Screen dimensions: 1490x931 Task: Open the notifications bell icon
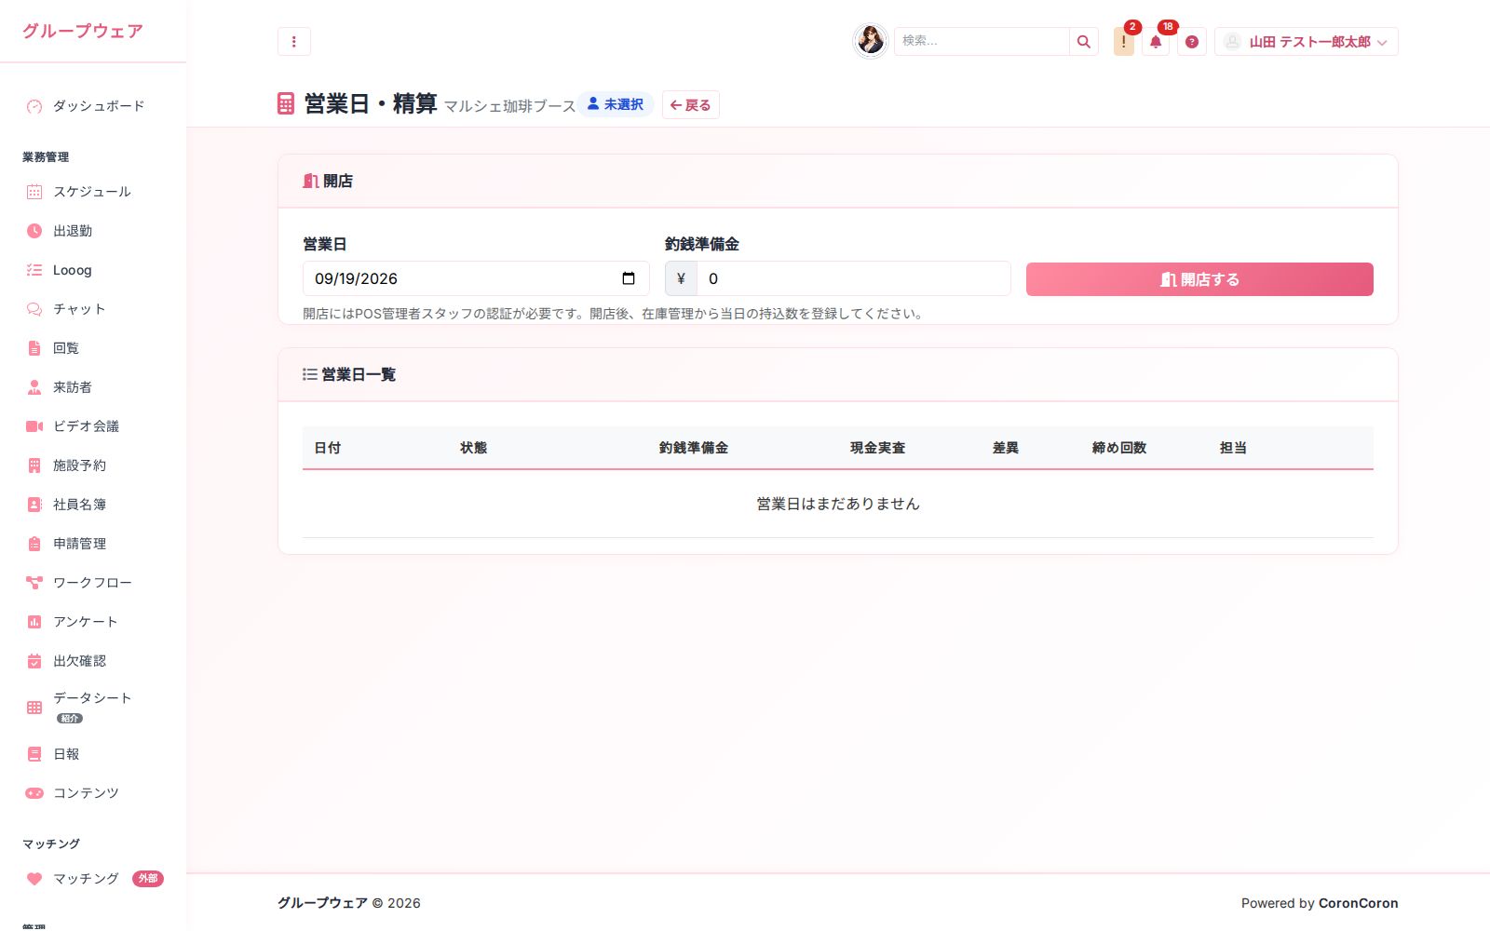tap(1156, 41)
